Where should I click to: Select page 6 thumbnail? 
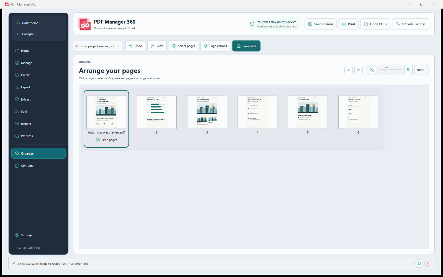pos(358,112)
